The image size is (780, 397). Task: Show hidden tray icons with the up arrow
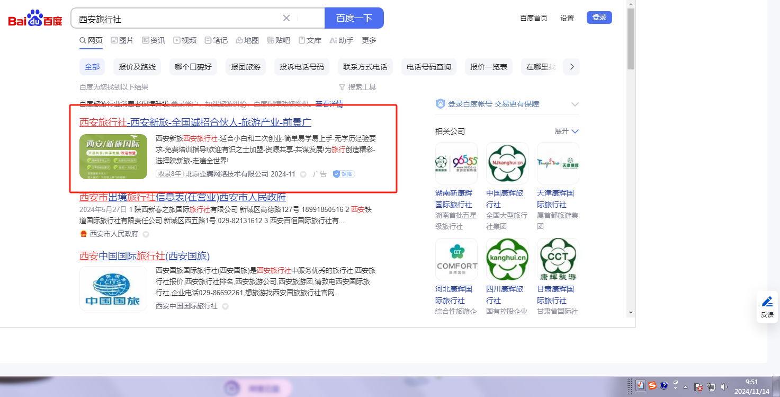coord(686,386)
